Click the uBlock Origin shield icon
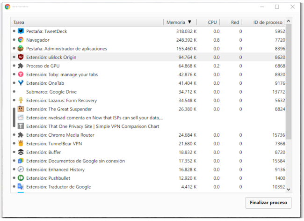The image size is (304, 221). click(21, 57)
